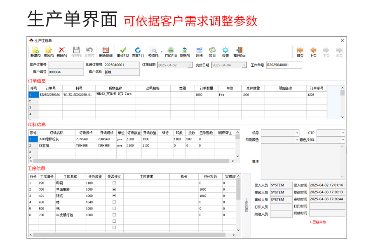The height and width of the screenshot is (247, 371).
Task: Select process name cell 牛皮纸打包
Action: pos(70,215)
